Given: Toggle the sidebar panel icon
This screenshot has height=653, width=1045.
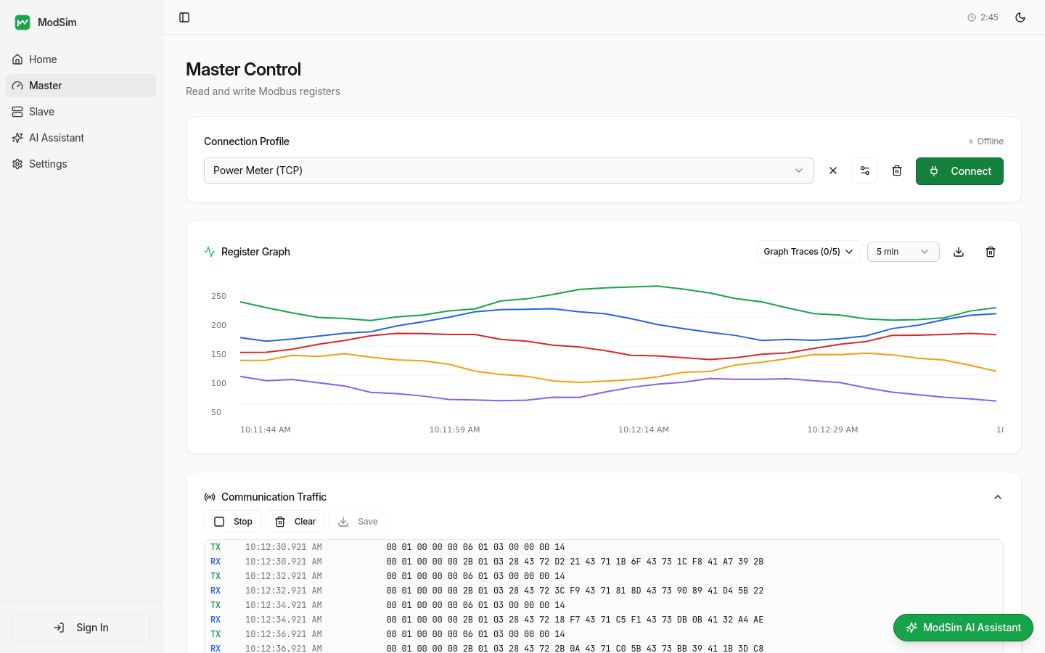Looking at the screenshot, I should [x=184, y=17].
